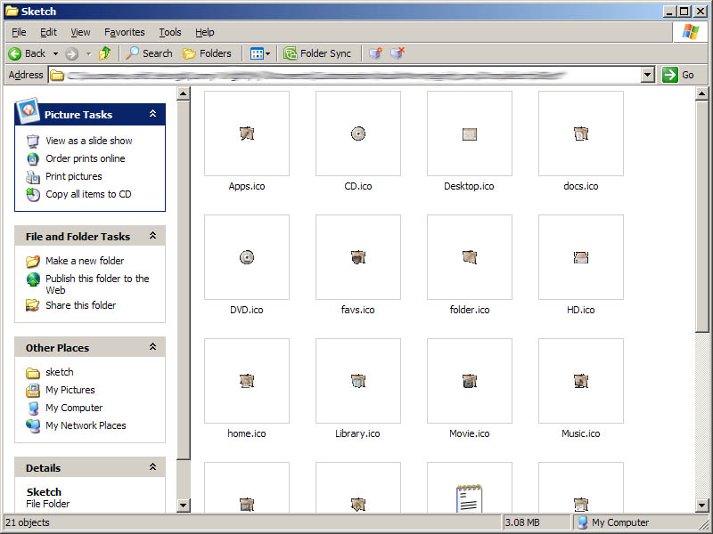
Task: Open the Music.ico file
Action: point(580,381)
